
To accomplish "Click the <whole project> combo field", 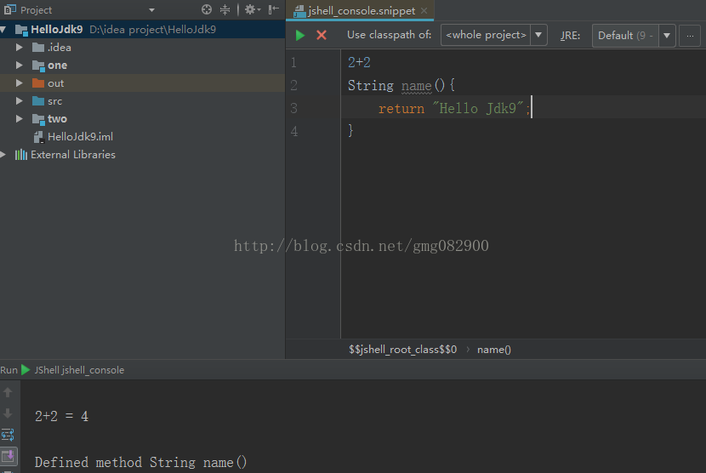I will click(x=486, y=35).
